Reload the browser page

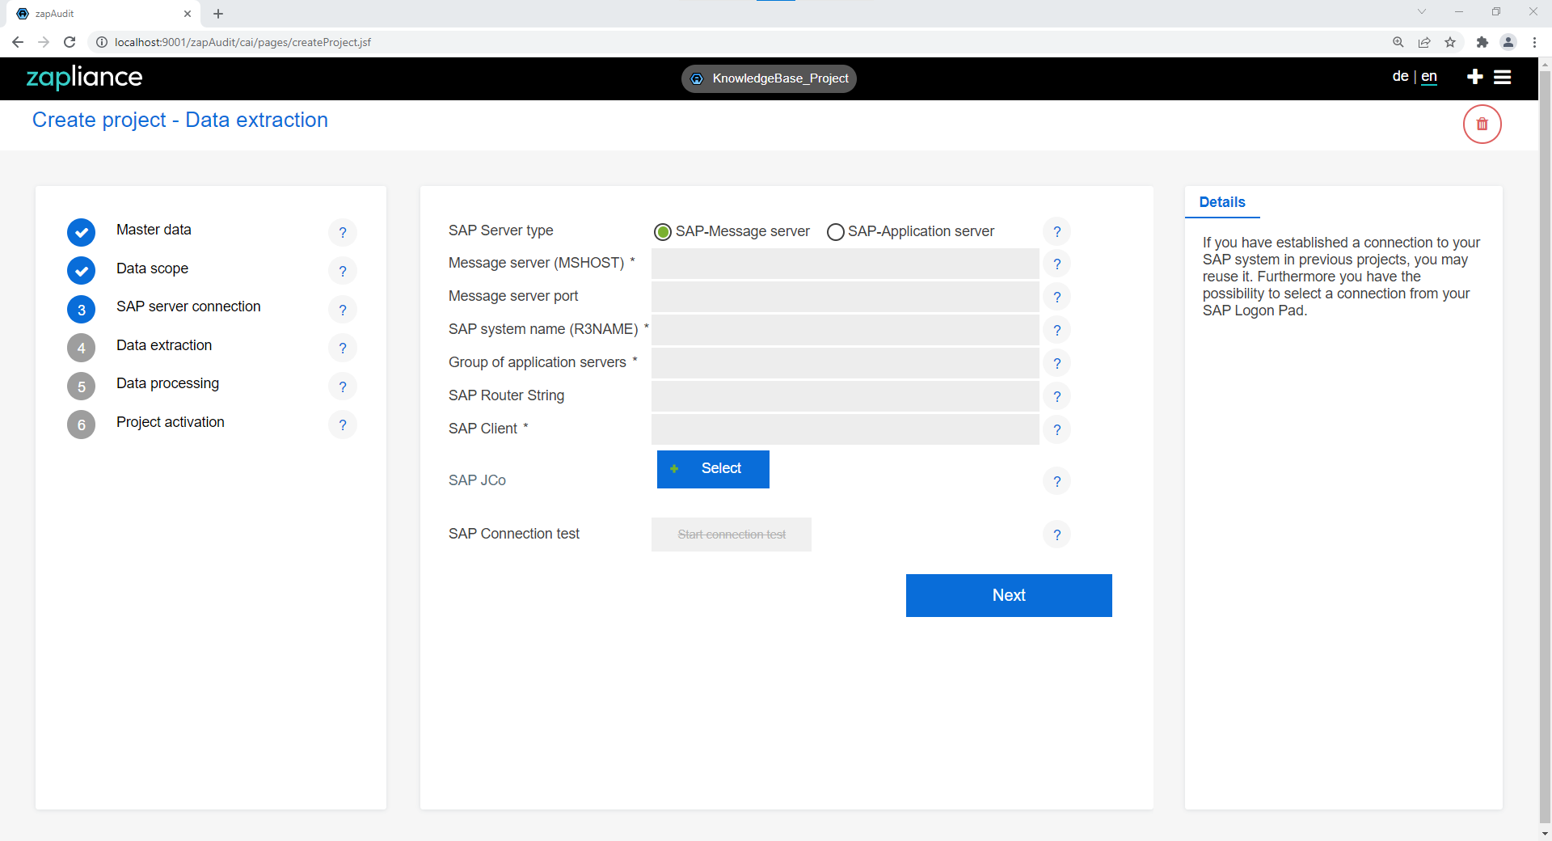70,42
